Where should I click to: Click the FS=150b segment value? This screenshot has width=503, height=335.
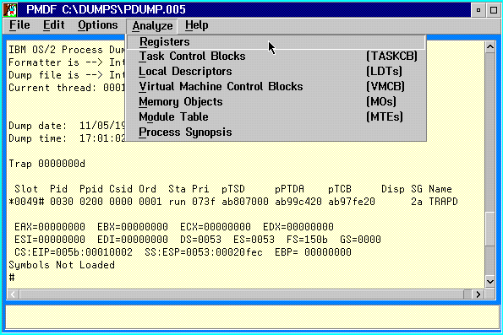tap(307, 240)
